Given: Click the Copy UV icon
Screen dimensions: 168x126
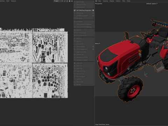Looking at the screenshot, I should 75,63.
